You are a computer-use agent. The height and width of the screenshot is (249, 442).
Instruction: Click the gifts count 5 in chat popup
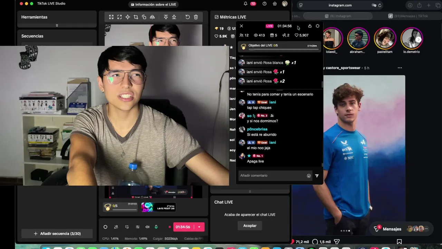click(x=273, y=35)
